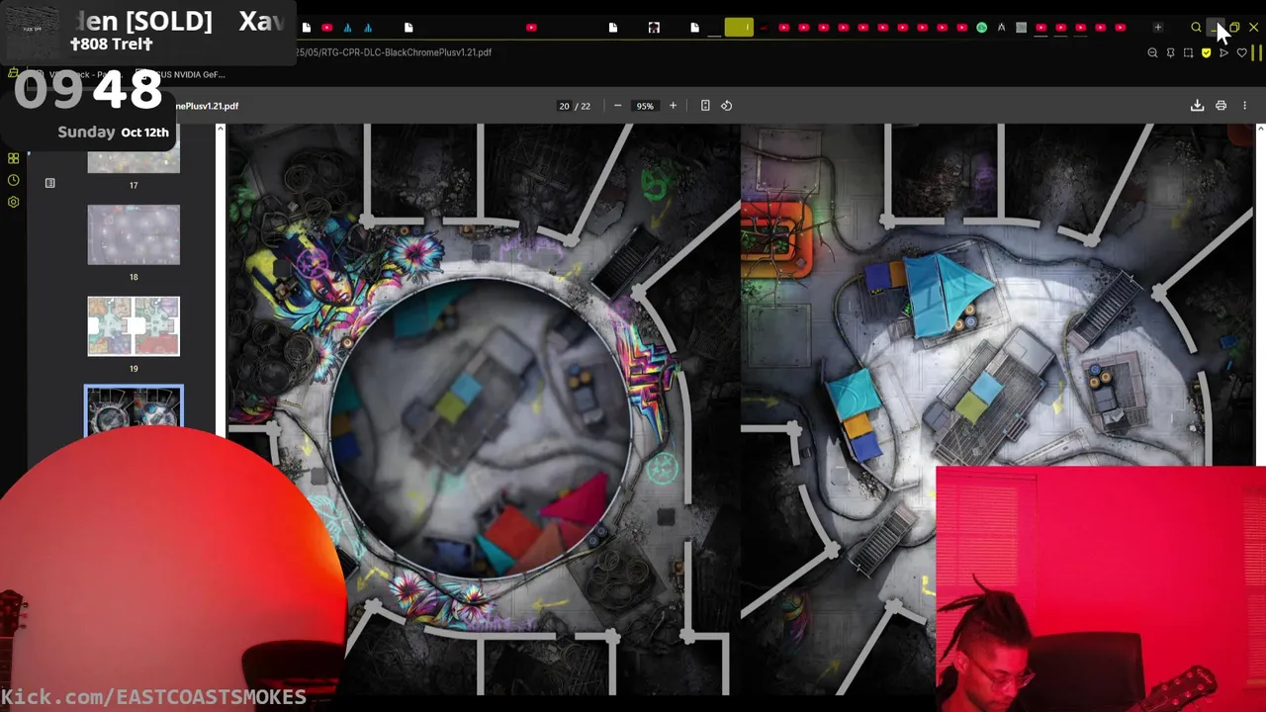Select page 19 thumbnail
Image resolution: width=1266 pixels, height=712 pixels.
pyautogui.click(x=134, y=326)
